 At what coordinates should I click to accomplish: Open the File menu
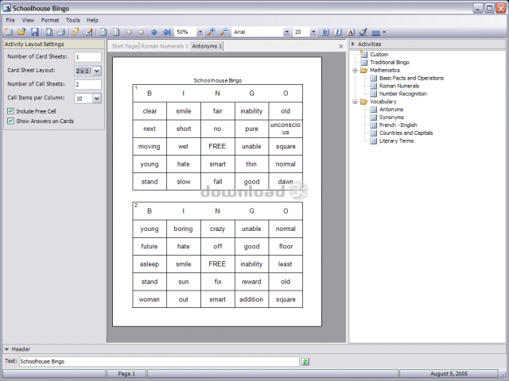point(10,20)
